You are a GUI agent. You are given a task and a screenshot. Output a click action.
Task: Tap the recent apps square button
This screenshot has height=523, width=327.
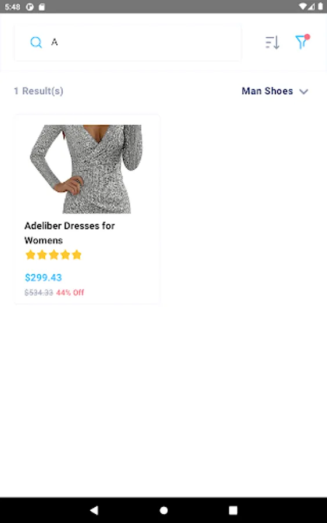pos(233,510)
